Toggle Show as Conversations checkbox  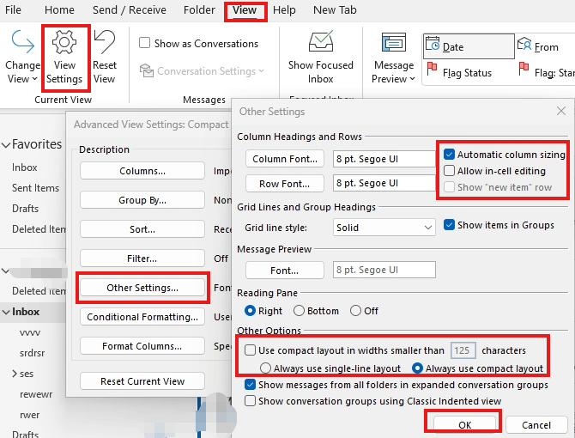pos(144,43)
